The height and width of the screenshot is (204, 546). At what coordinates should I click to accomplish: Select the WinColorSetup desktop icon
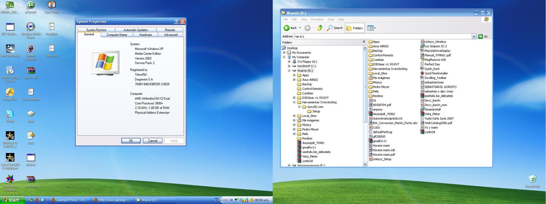(x=10, y=50)
